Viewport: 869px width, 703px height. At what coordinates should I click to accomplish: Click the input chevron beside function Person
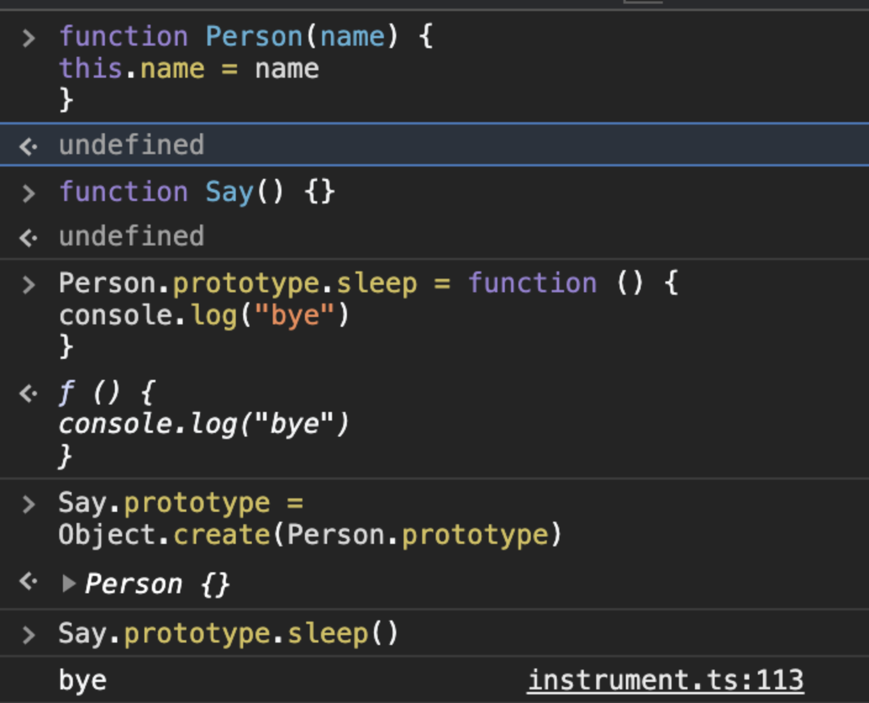28,38
